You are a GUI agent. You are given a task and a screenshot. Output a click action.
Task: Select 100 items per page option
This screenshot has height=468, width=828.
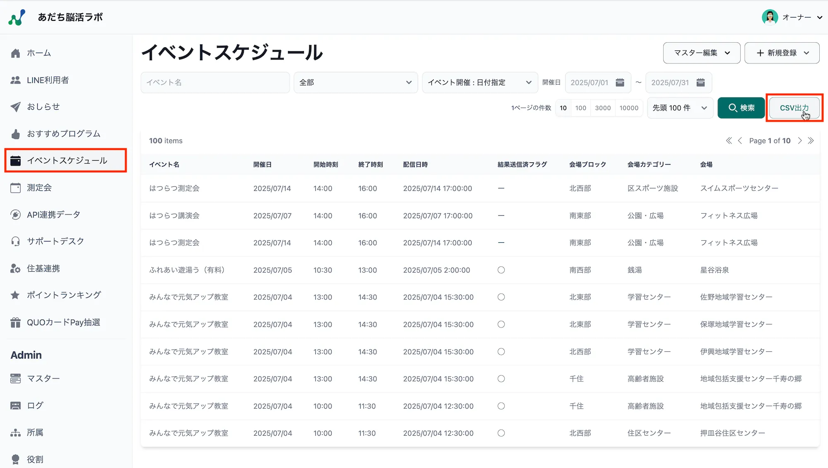(x=581, y=108)
